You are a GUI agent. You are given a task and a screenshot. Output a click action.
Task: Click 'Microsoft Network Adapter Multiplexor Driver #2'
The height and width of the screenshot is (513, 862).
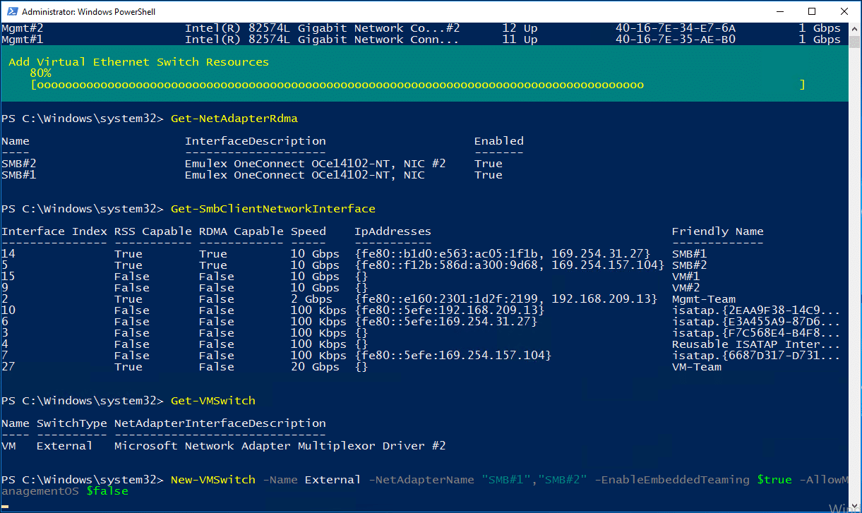(280, 446)
